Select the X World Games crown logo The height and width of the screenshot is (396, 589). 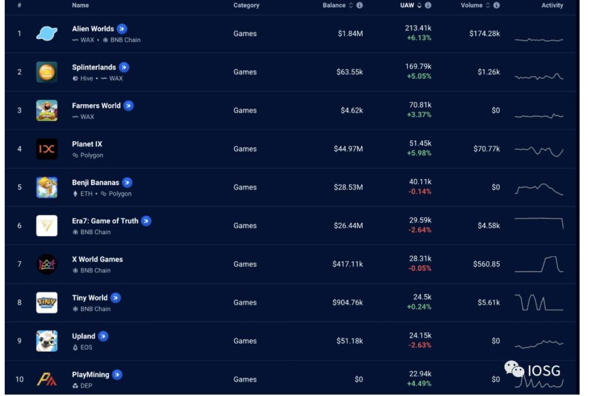click(x=47, y=264)
